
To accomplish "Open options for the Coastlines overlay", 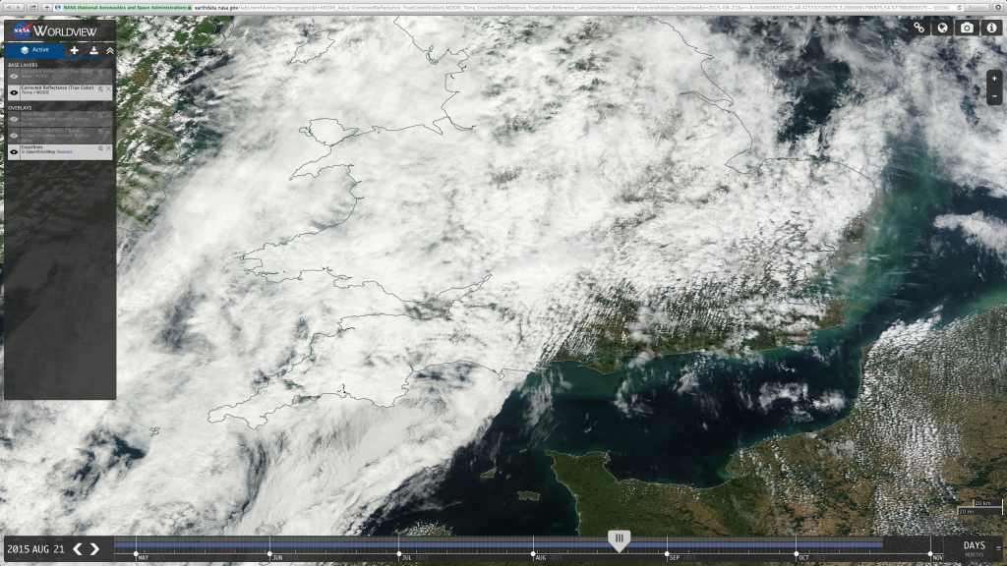I will coord(101,148).
